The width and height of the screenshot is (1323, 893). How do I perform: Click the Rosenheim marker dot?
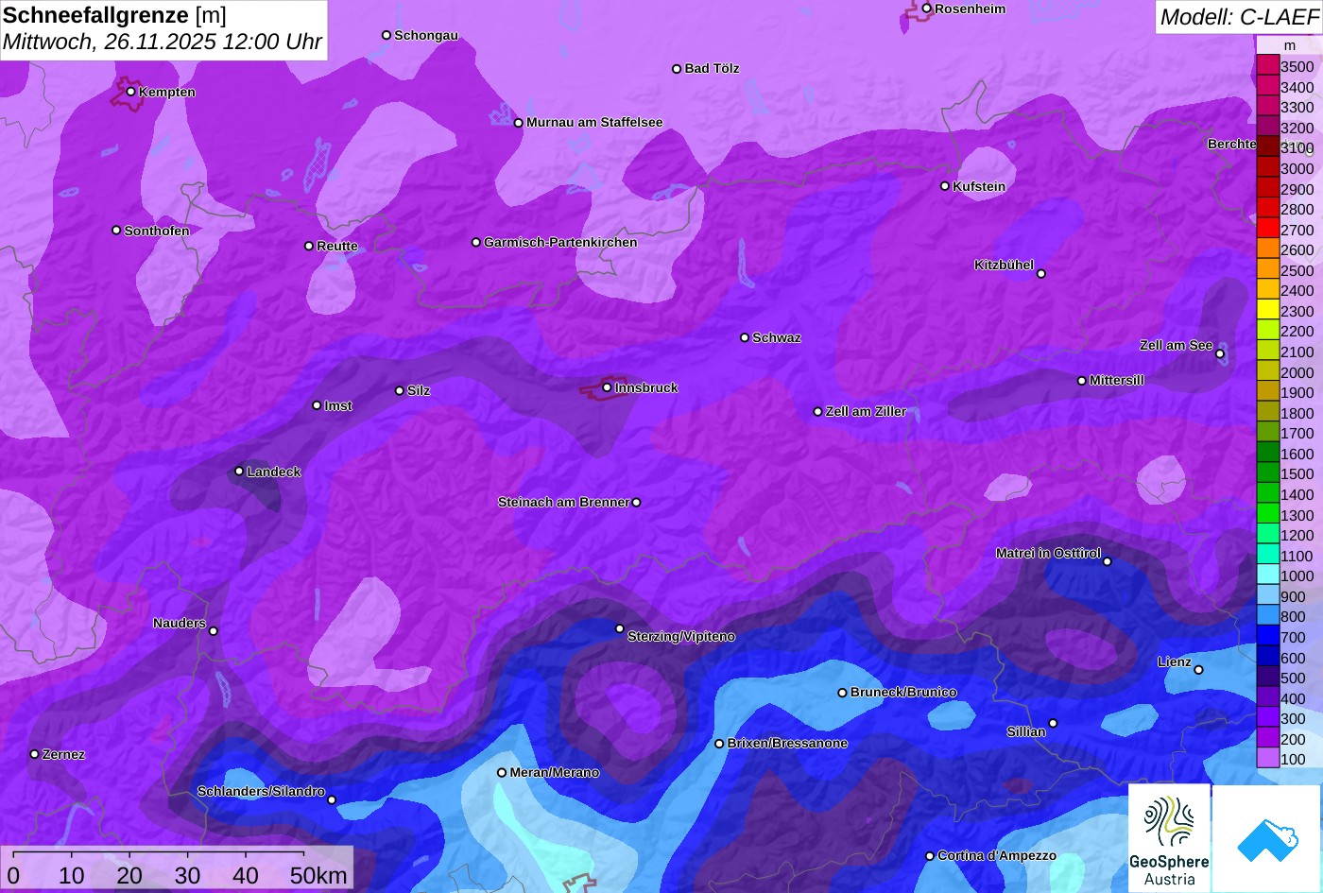pyautogui.click(x=926, y=9)
